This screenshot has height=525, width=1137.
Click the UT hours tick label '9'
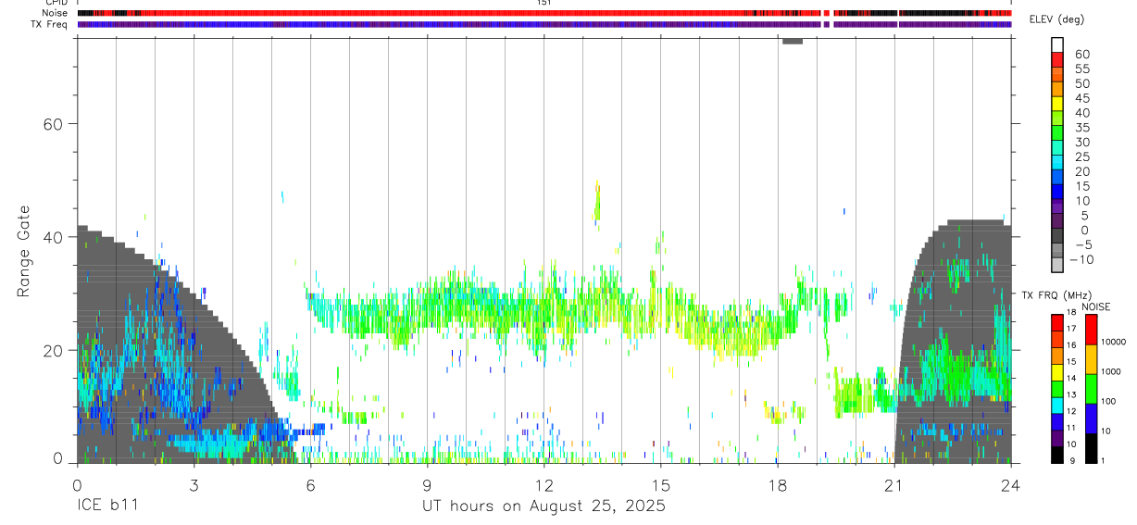427,483
